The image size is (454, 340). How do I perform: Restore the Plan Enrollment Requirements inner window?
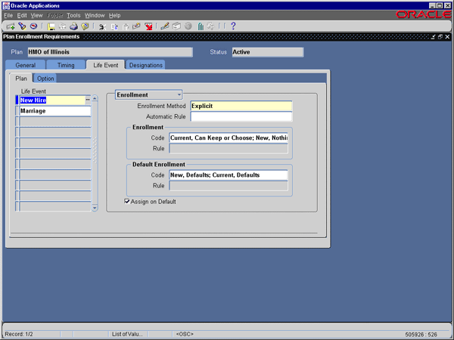[440, 37]
